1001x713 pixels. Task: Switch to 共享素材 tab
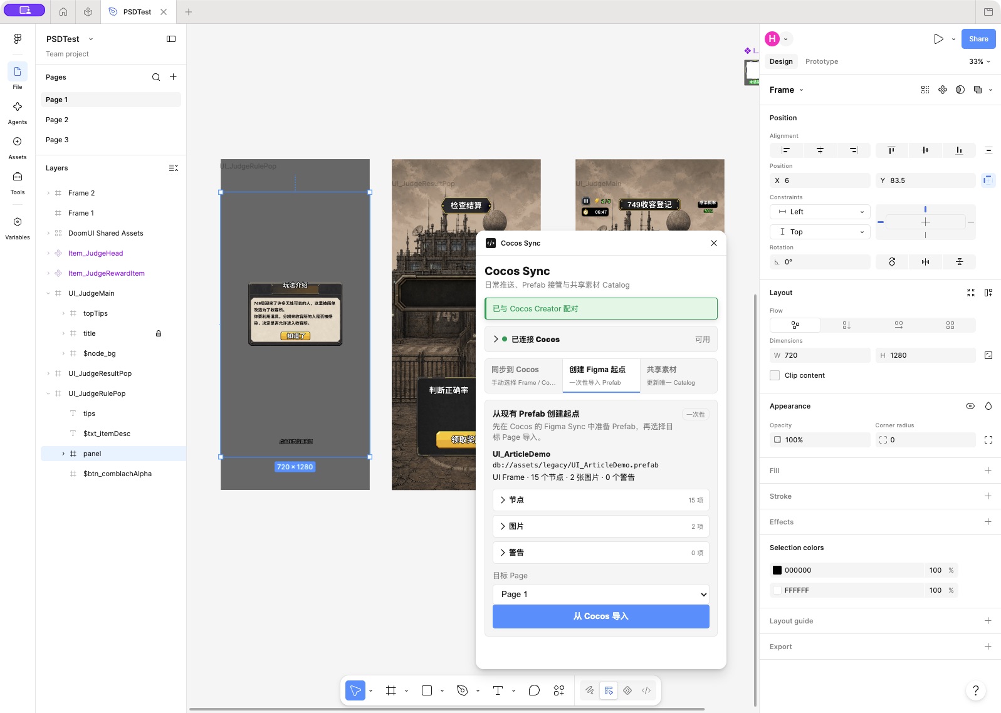point(678,375)
